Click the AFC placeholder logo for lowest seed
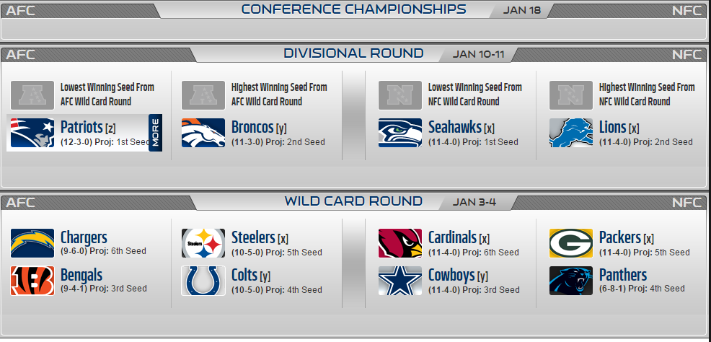Image resolution: width=711 pixels, height=342 pixels. click(32, 95)
